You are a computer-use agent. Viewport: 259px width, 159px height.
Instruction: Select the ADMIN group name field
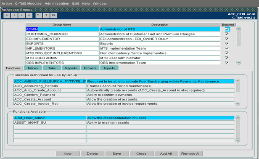click(x=62, y=29)
